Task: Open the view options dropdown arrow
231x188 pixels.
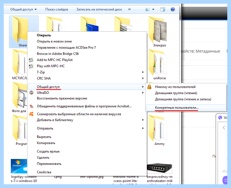Action: tap(153, 9)
